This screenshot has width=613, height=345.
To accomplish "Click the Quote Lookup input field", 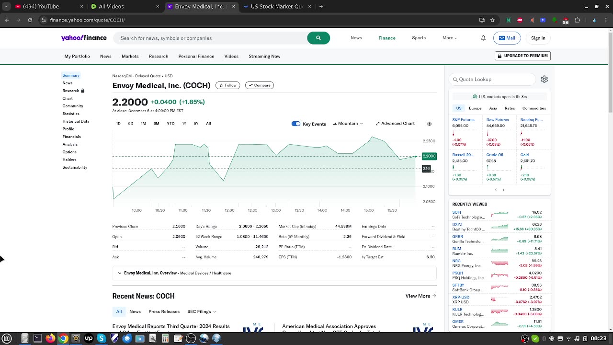I will [x=492, y=80].
